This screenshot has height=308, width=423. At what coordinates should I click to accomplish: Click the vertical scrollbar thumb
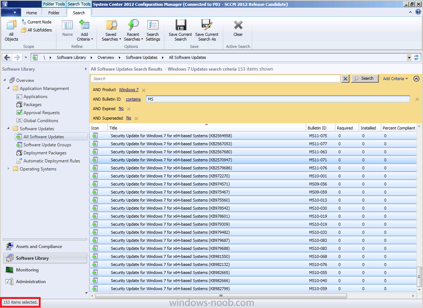[419, 277]
